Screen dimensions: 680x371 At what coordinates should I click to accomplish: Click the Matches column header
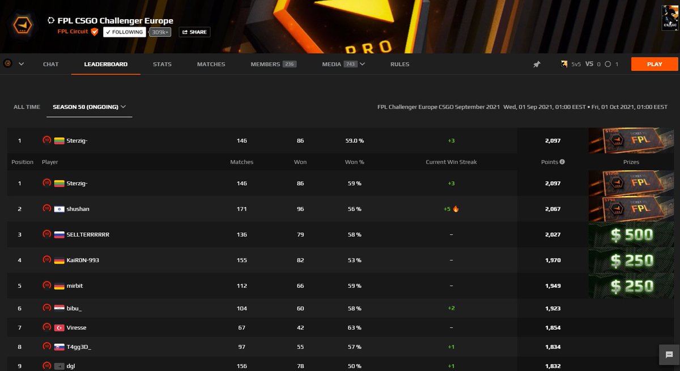coord(241,162)
